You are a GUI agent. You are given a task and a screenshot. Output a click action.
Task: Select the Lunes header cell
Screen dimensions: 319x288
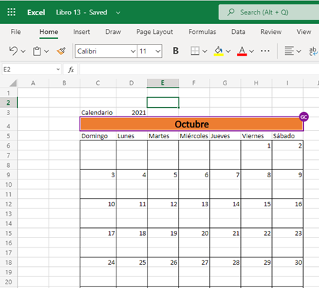132,136
